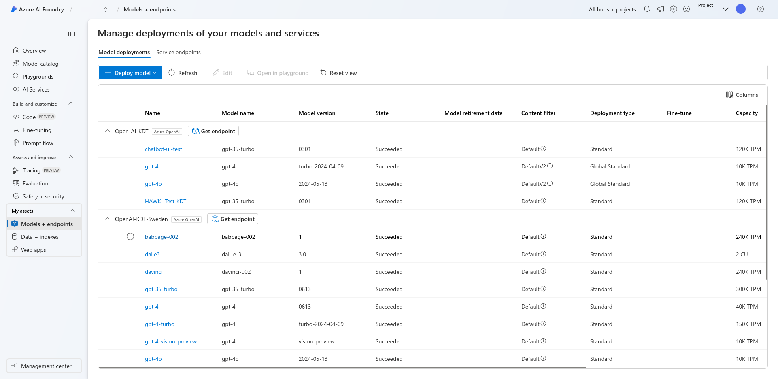Click info icon beside gpt-4-vision-preview filter
Screen dimensions: 778x379
coord(544,341)
